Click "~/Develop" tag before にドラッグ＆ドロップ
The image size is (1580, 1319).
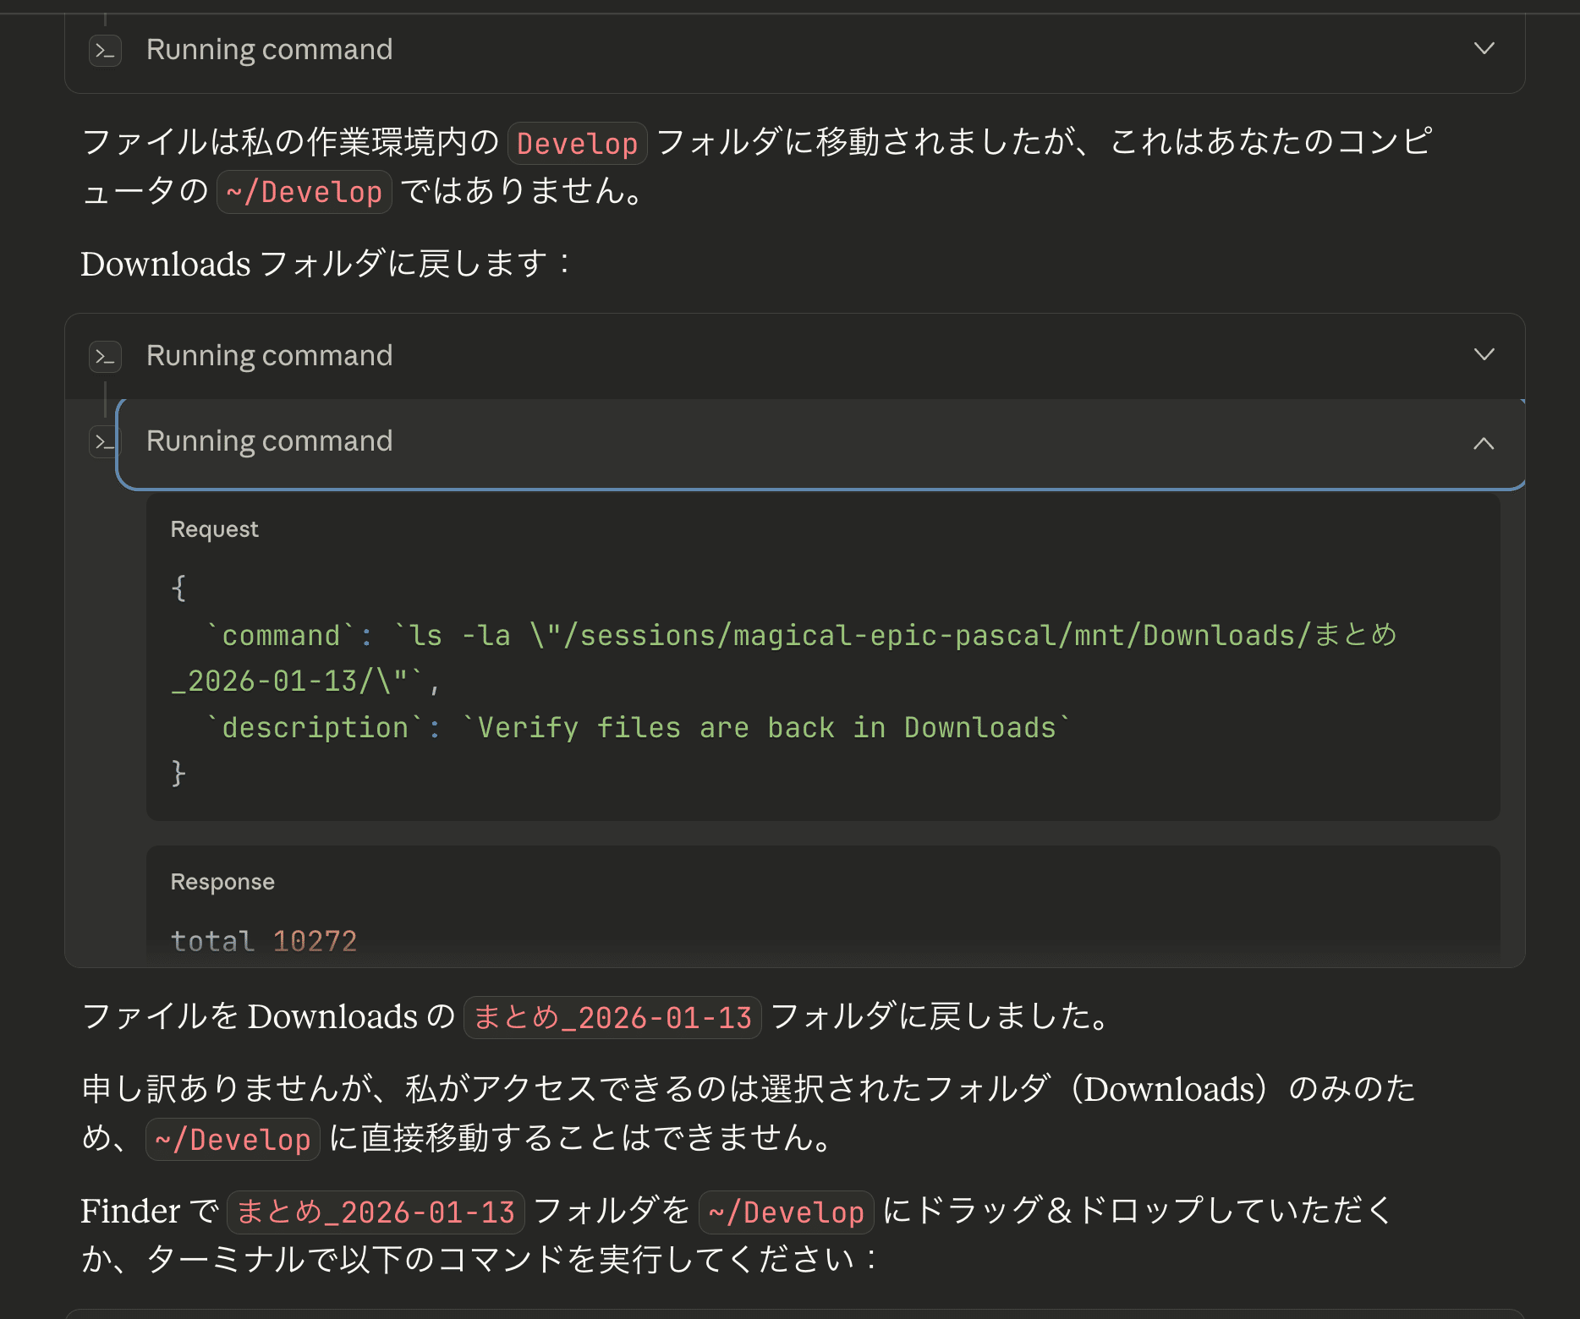point(786,1212)
